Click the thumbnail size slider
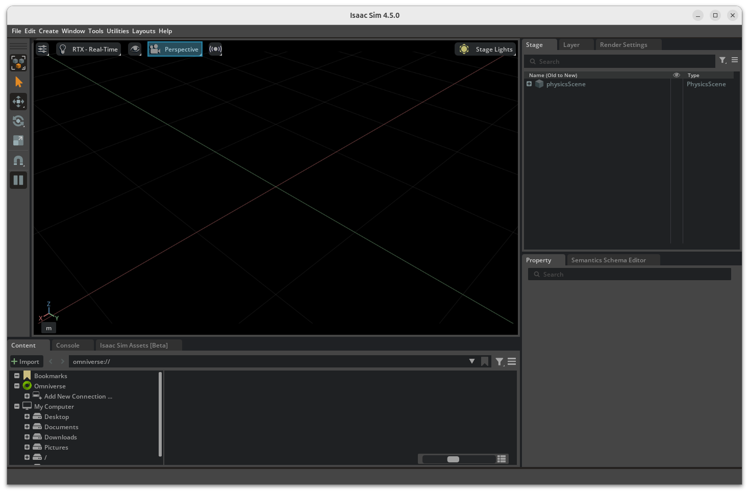 [453, 459]
